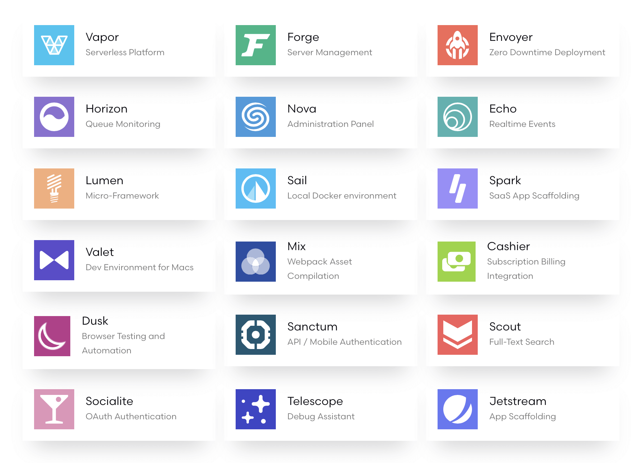This screenshot has width=642, height=463.
Task: Click the 'Browser Testing and Automation' text
Action: 123,343
